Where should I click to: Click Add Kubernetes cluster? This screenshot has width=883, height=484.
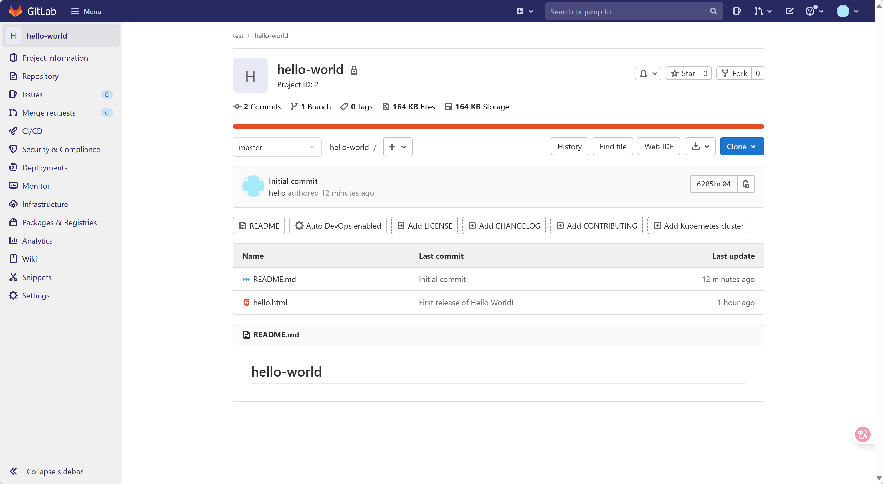[698, 226]
